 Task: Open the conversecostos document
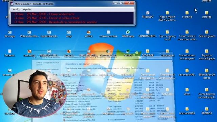pos(108,34)
